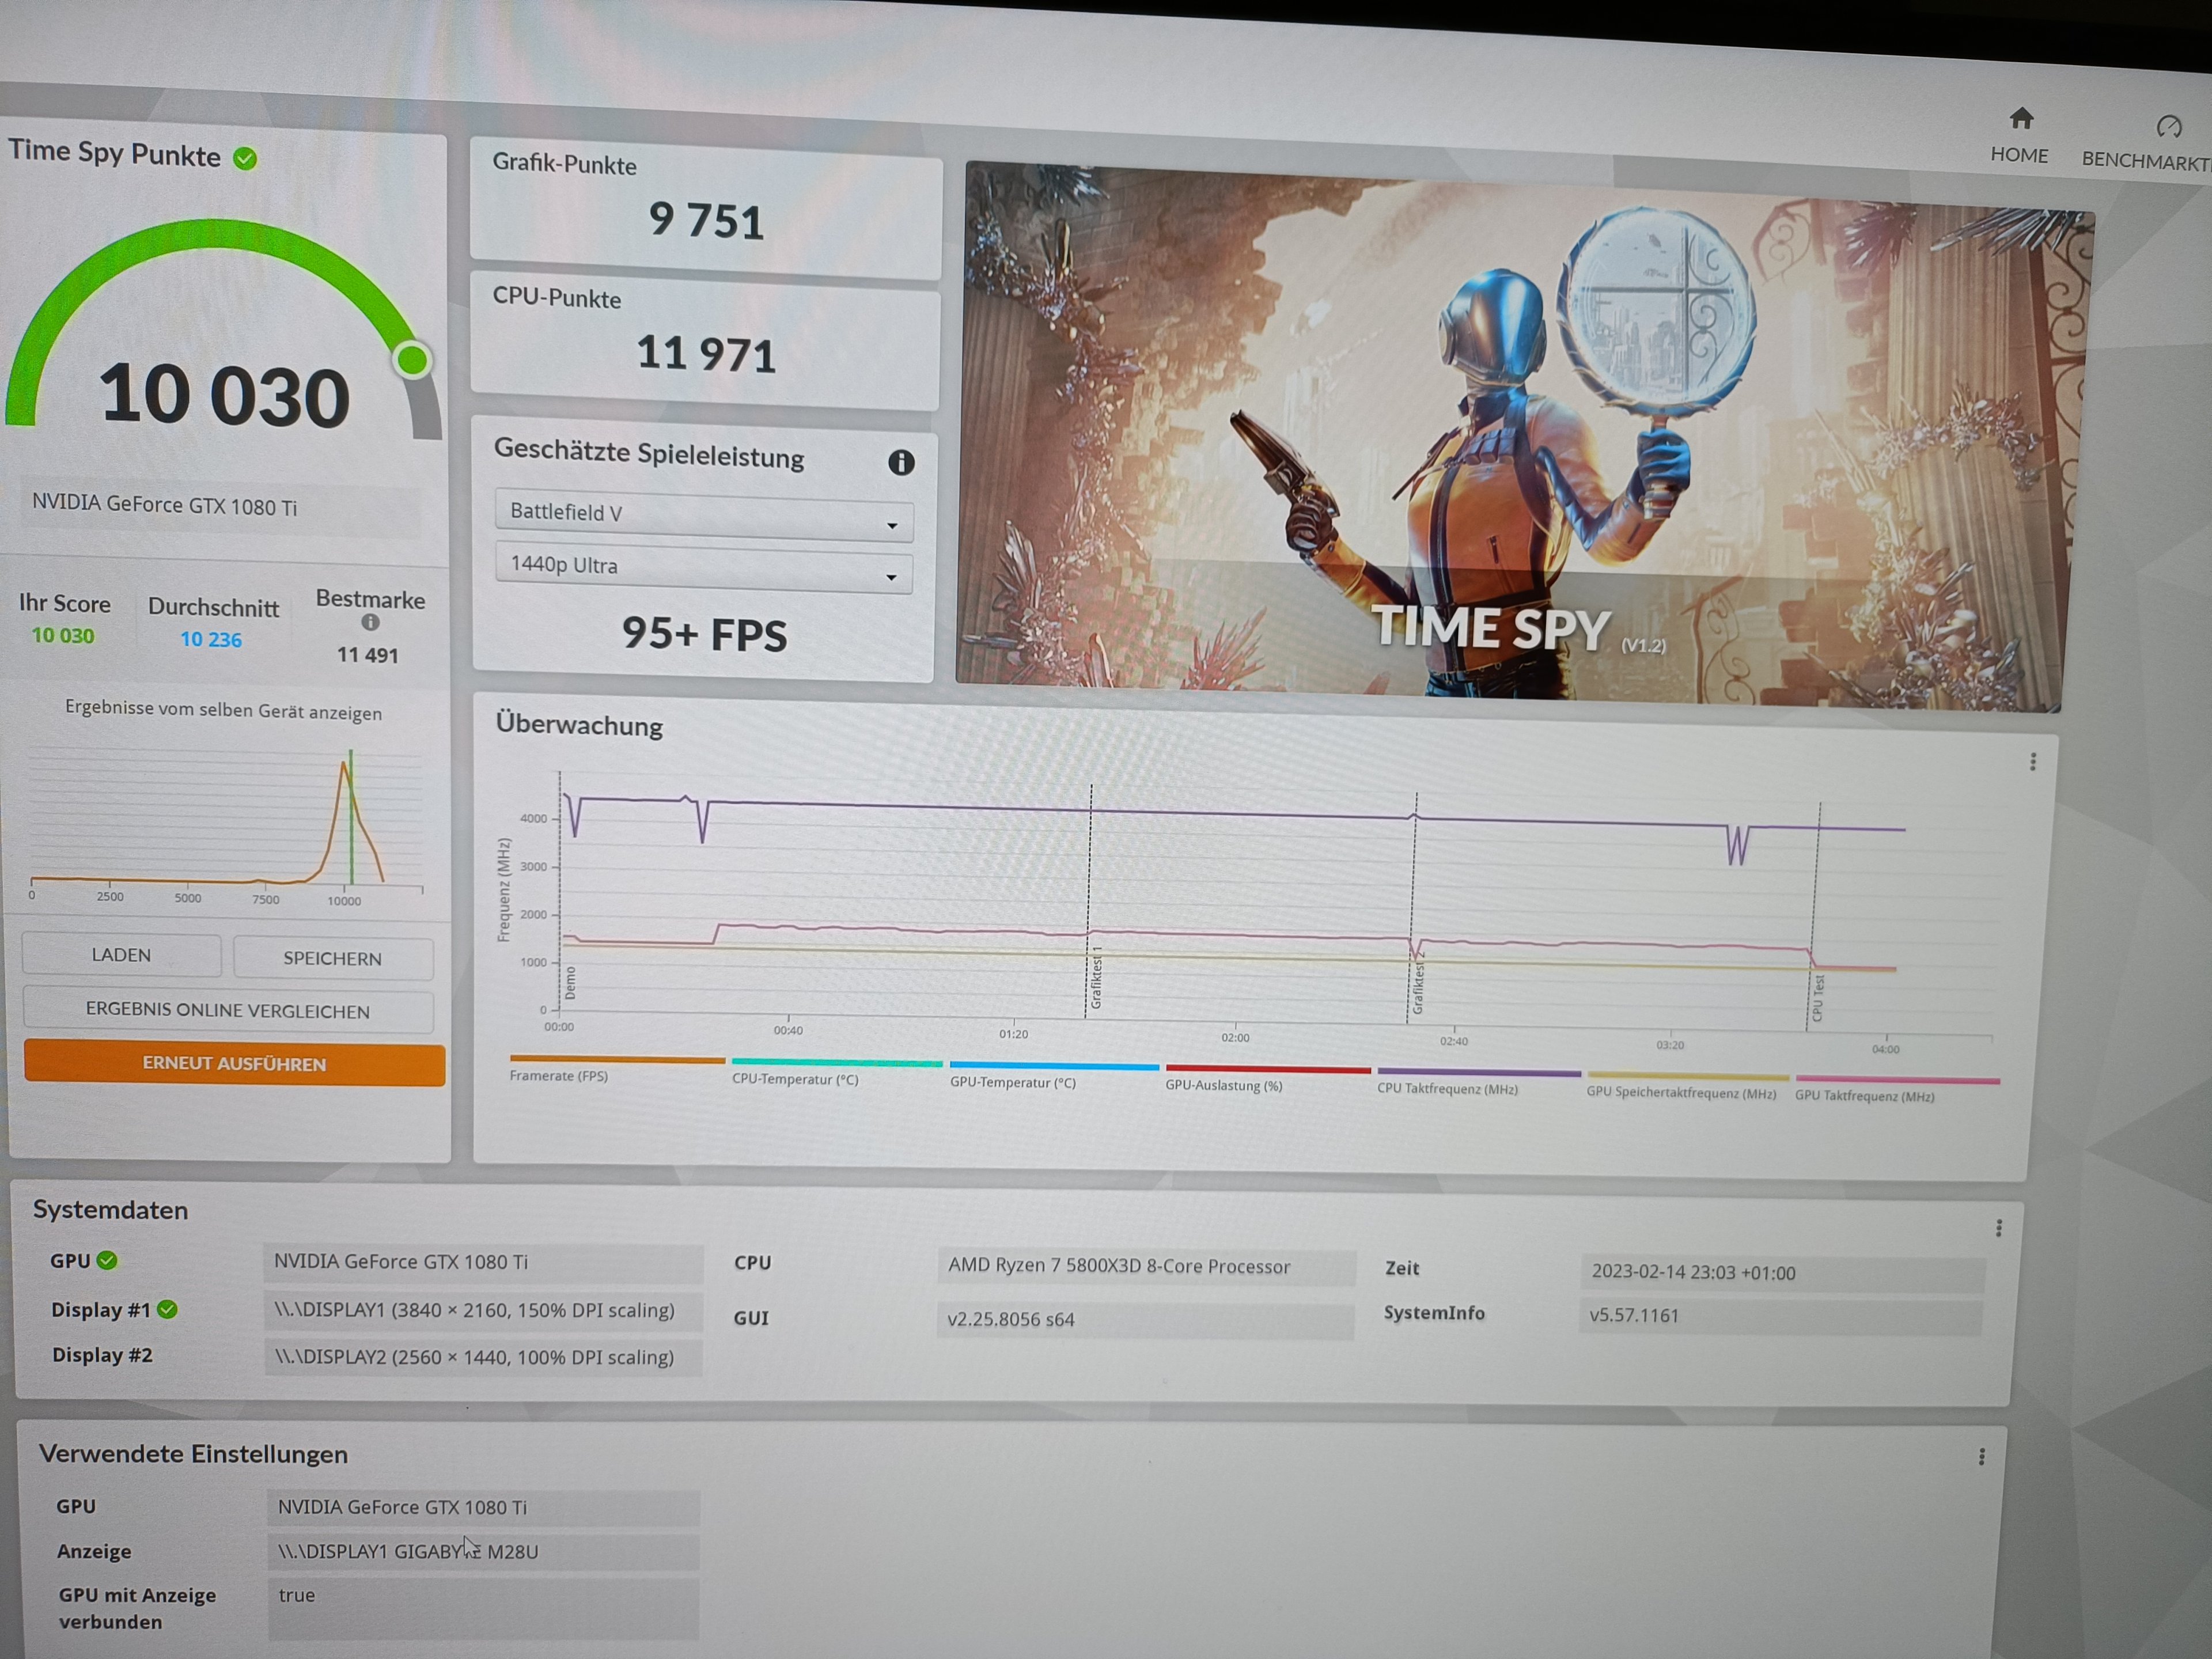Toggle GPU-Auslastung (%) legend series
Viewport: 2212px width, 1659px height.
[1223, 1085]
